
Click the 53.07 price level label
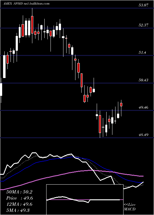(144, 5)
